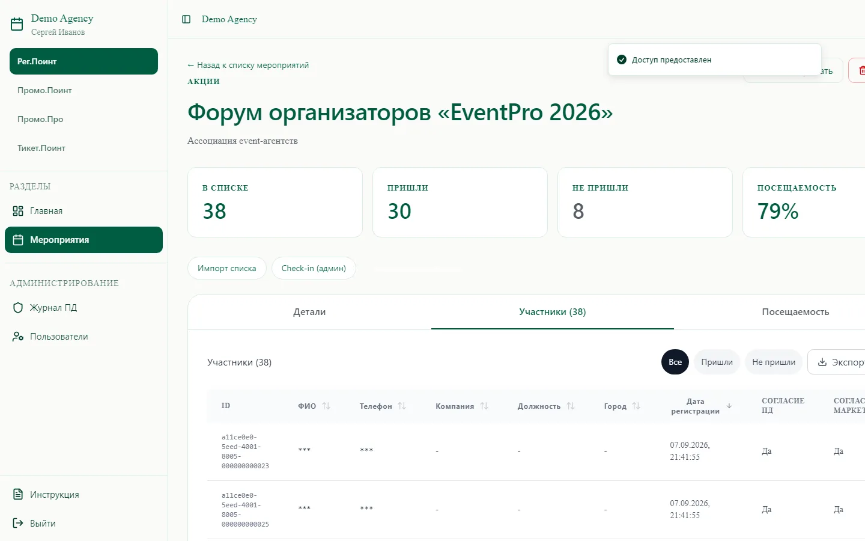Click the Экспорт button
Image resolution: width=865 pixels, height=541 pixels.
tap(836, 362)
